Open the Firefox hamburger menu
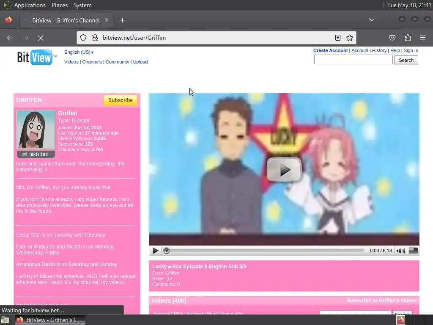This screenshot has height=325, width=433. coord(423,38)
